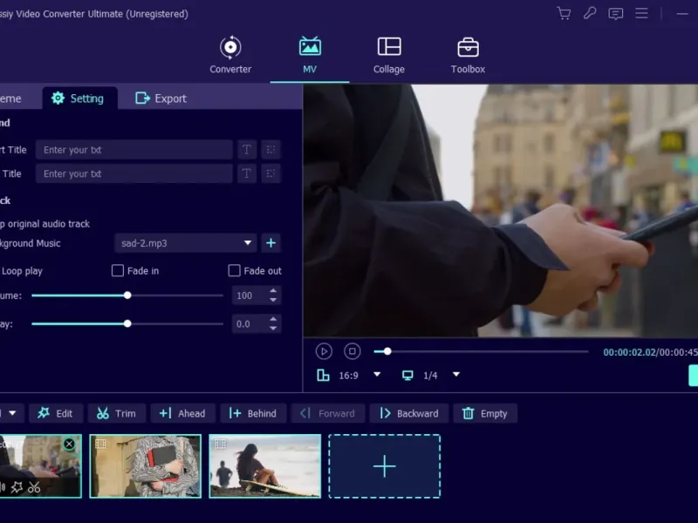Screen dimensions: 698x523
Task: Open the feedback message icon
Action: [x=616, y=13]
